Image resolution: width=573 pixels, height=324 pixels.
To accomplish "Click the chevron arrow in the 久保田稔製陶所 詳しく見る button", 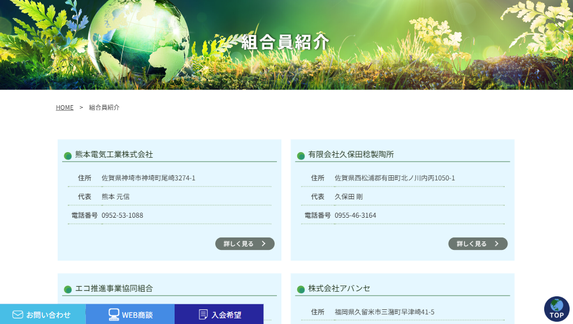I will point(497,244).
